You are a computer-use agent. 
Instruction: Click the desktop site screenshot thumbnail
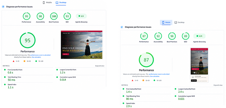tap(82, 44)
